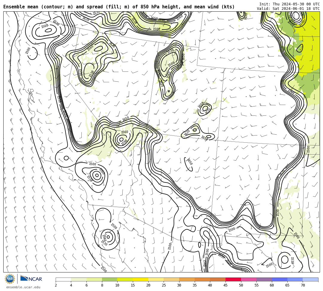Click the colorbar tick label 40
Screen dimensions: 323x291
210,285
